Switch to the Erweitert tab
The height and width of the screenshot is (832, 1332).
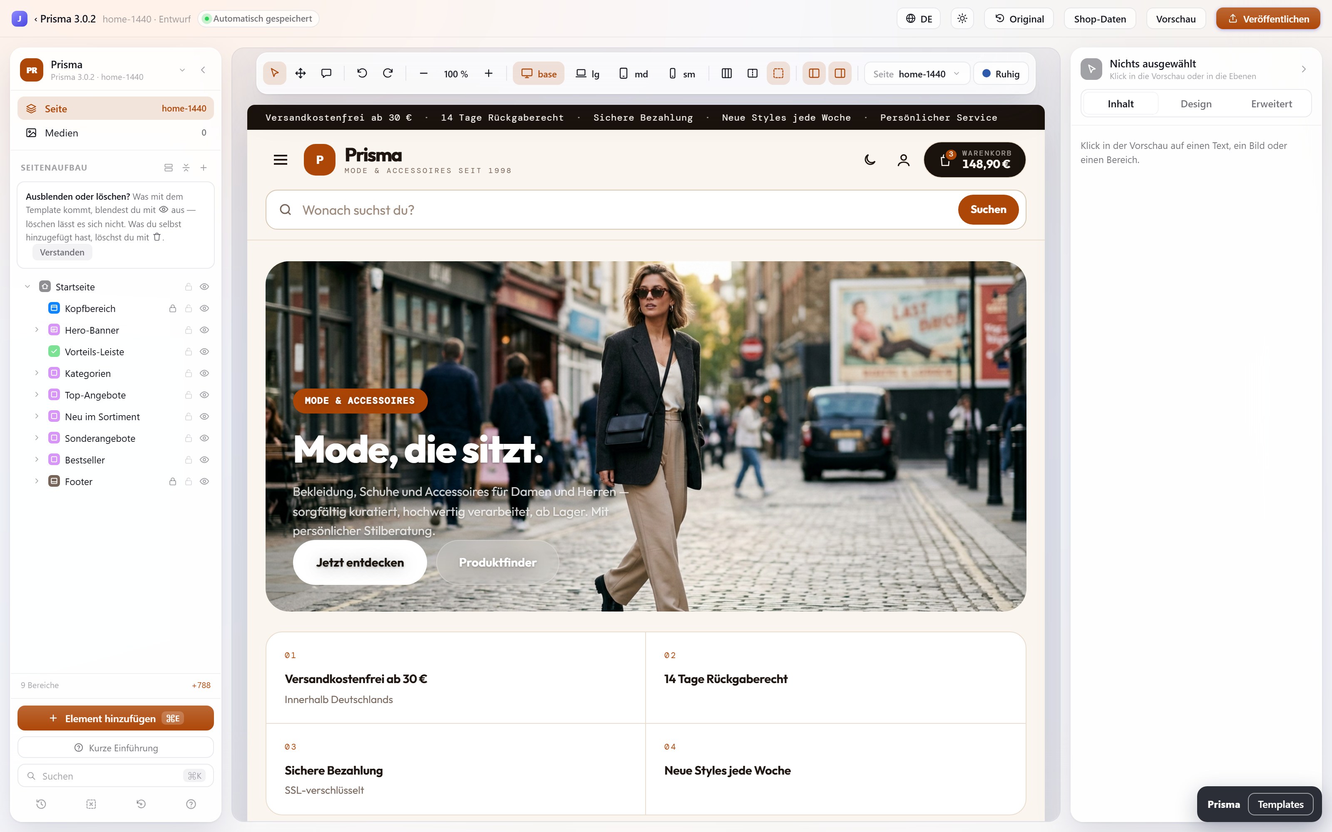(x=1271, y=104)
